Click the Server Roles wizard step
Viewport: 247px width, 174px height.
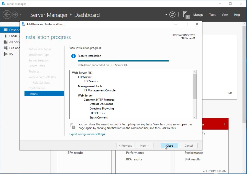[x=37, y=66]
